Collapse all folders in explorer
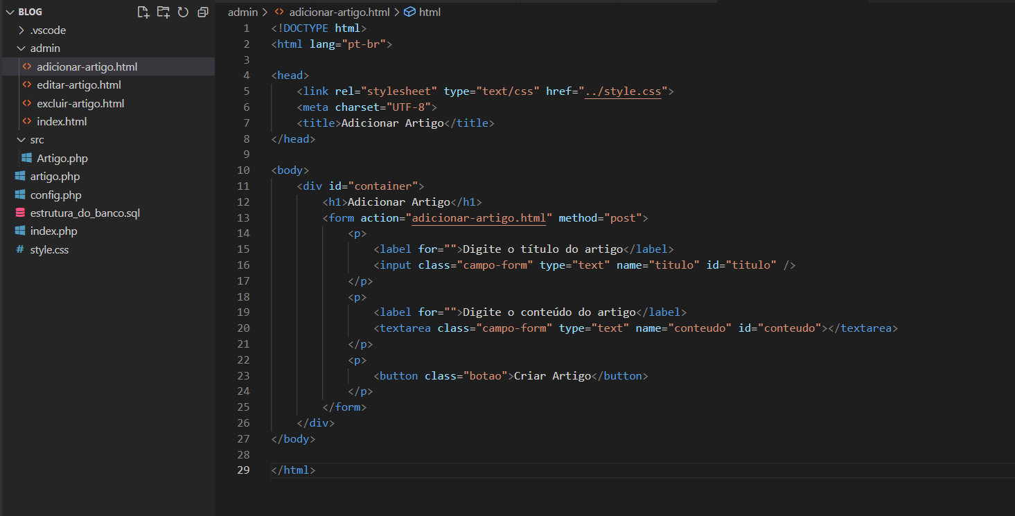The image size is (1015, 516). pos(203,12)
